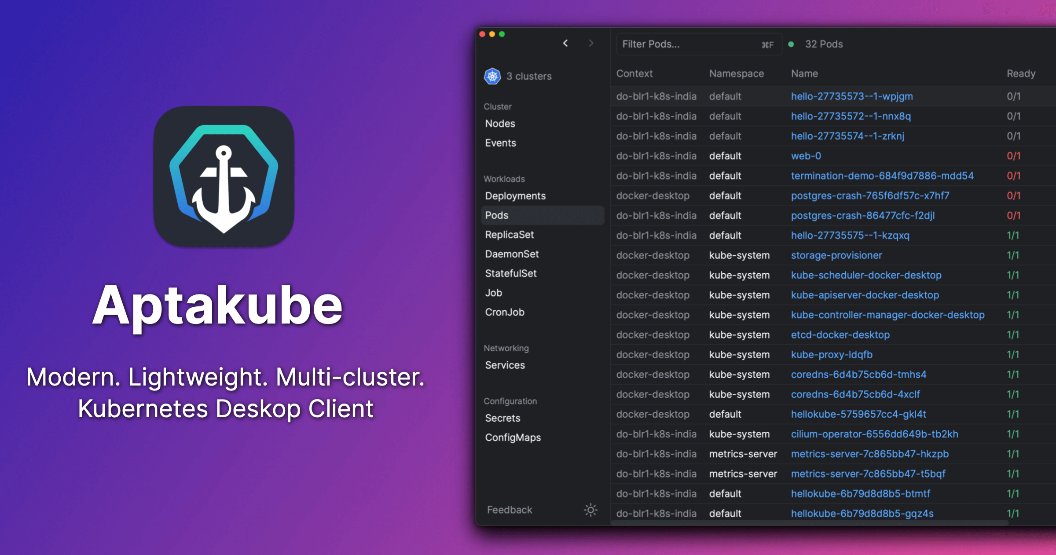Focus the Filter Pods search field
Image resolution: width=1056 pixels, height=555 pixels.
tap(699, 44)
